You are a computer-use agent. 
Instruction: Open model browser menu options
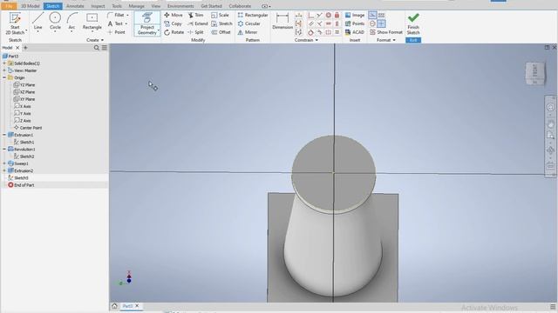click(x=105, y=48)
